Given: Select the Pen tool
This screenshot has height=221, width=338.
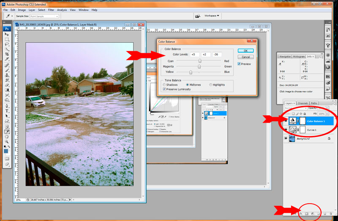Looking at the screenshot, I should (x=7, y=106).
